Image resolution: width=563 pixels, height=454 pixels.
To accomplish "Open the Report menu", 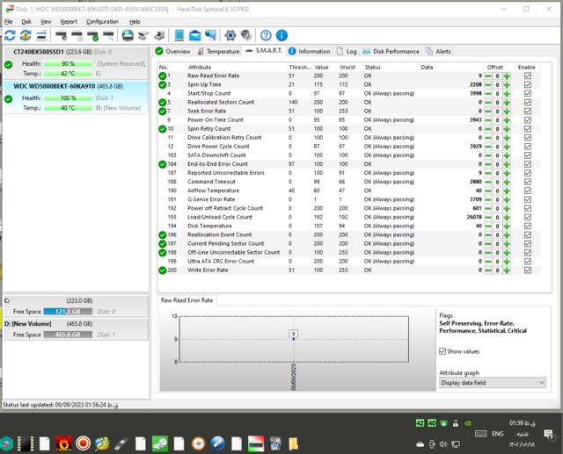I will [x=69, y=21].
